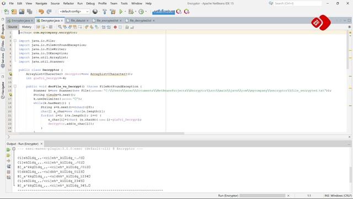This screenshot has height=199, width=353.
Task: Collapse the imports code fold
Action: pyautogui.click(x=15, y=41)
